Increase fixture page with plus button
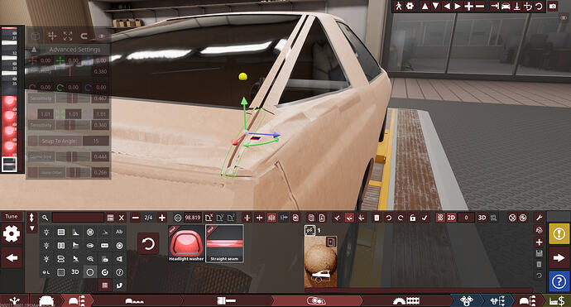The image size is (571, 307). [x=162, y=218]
